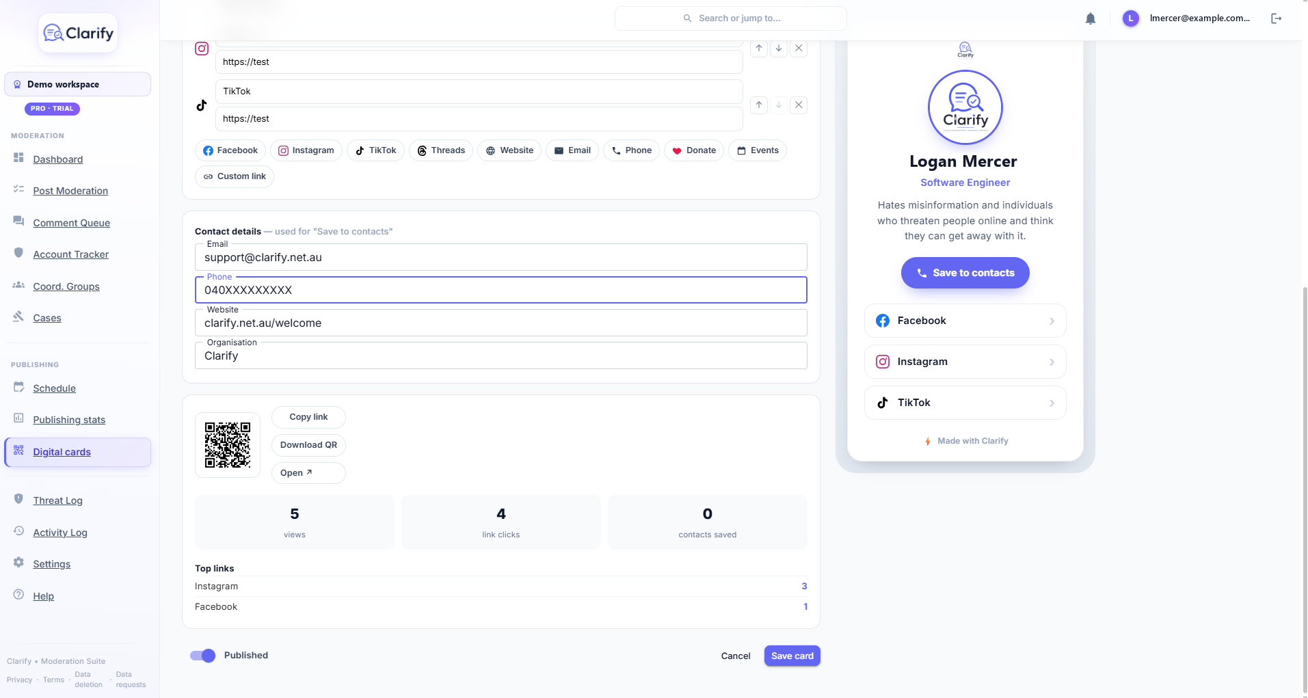Open the Demo workspace selector
1308x698 pixels.
coord(77,84)
